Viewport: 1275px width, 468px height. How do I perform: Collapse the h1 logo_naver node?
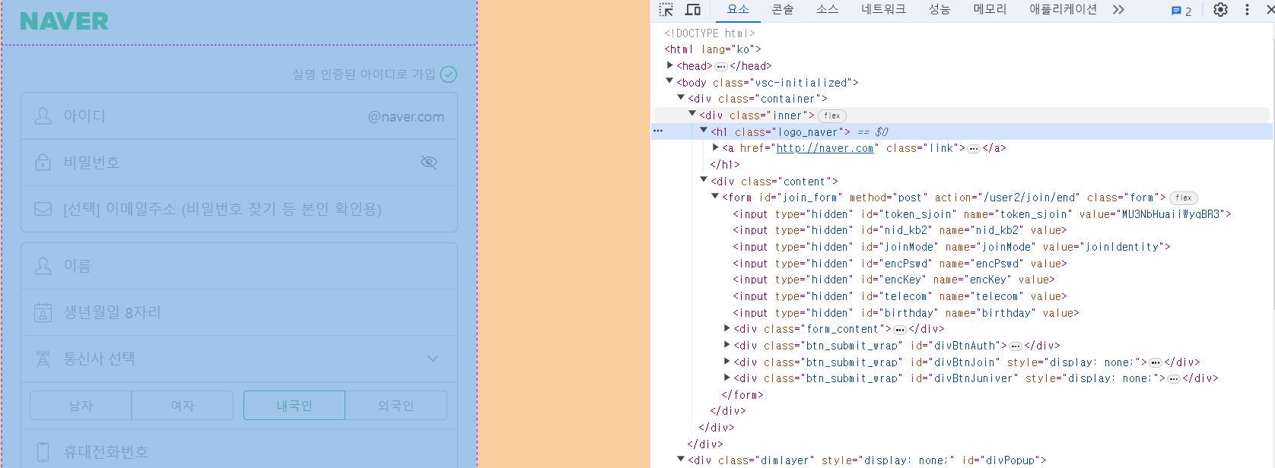point(704,131)
